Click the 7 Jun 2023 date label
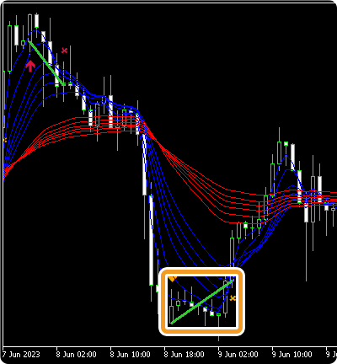The image size is (337, 364). pyautogui.click(x=22, y=355)
